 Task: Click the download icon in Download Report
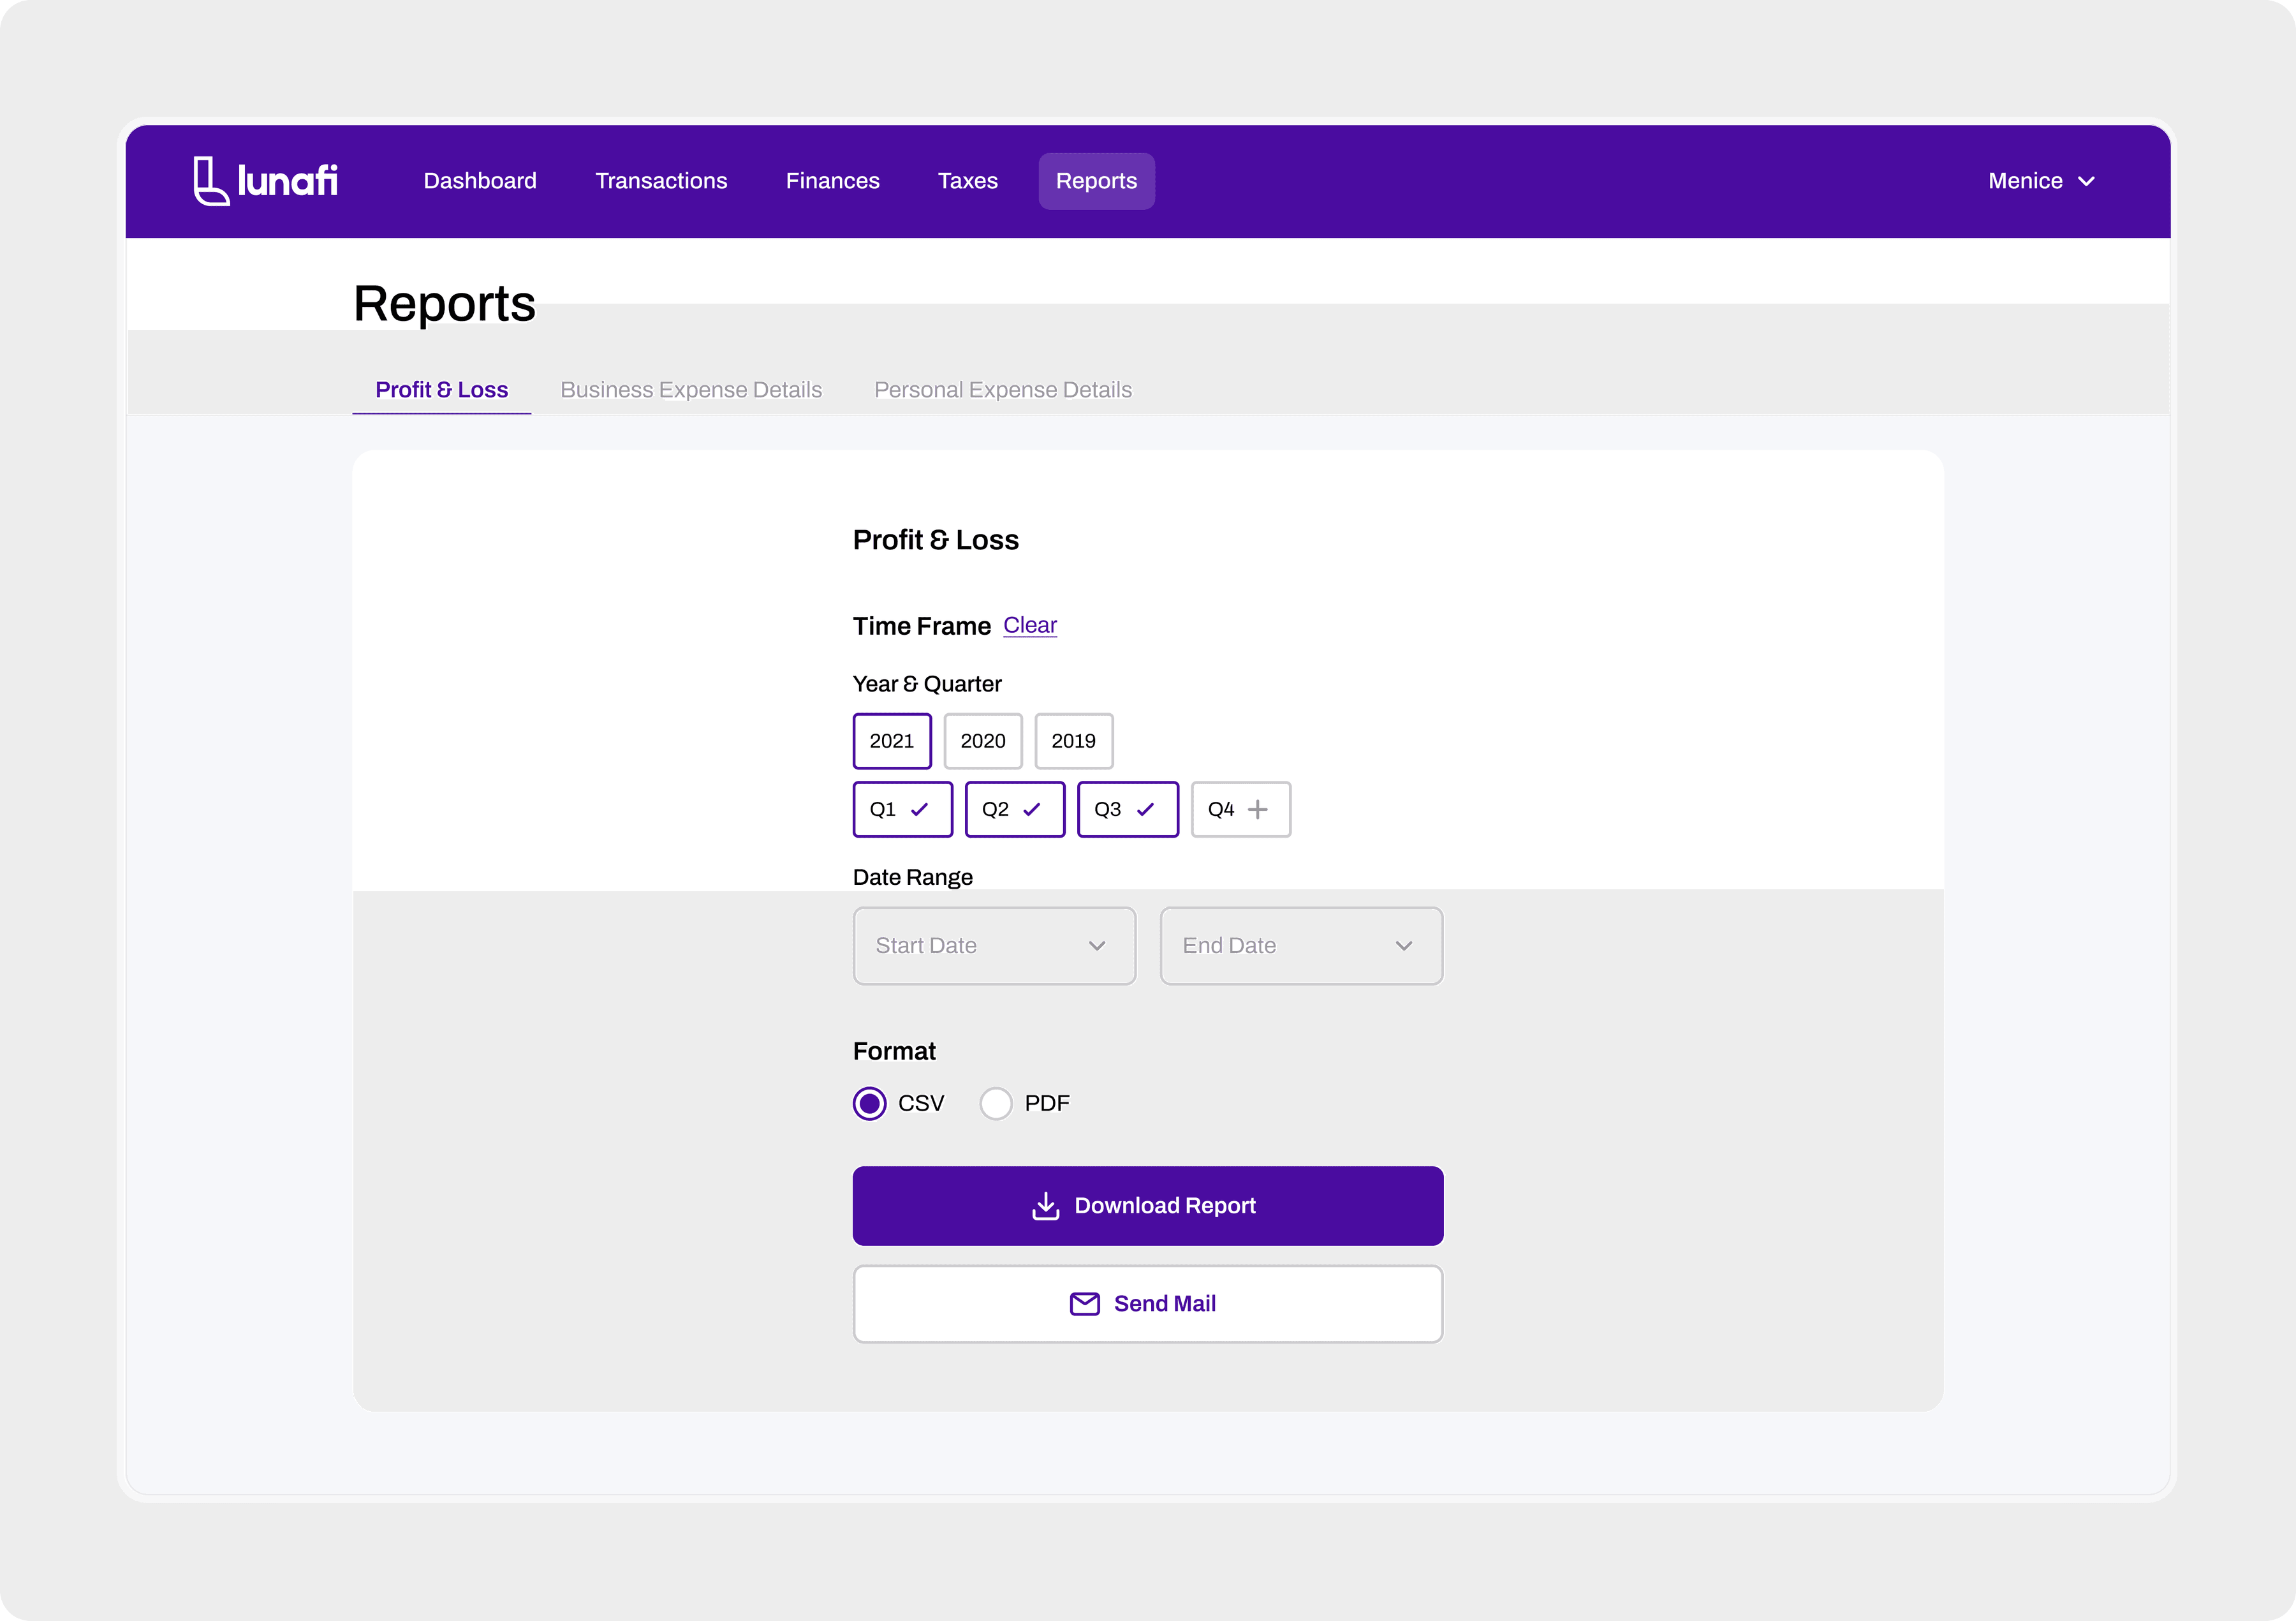click(x=1045, y=1206)
